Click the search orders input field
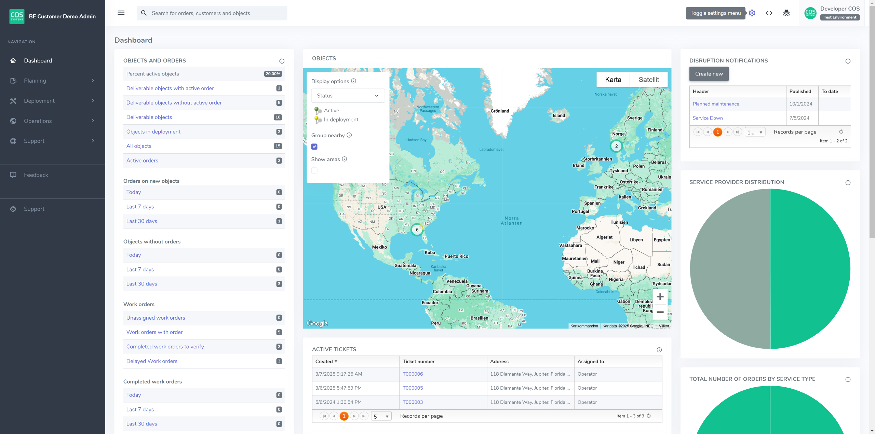875x434 pixels. pyautogui.click(x=212, y=13)
